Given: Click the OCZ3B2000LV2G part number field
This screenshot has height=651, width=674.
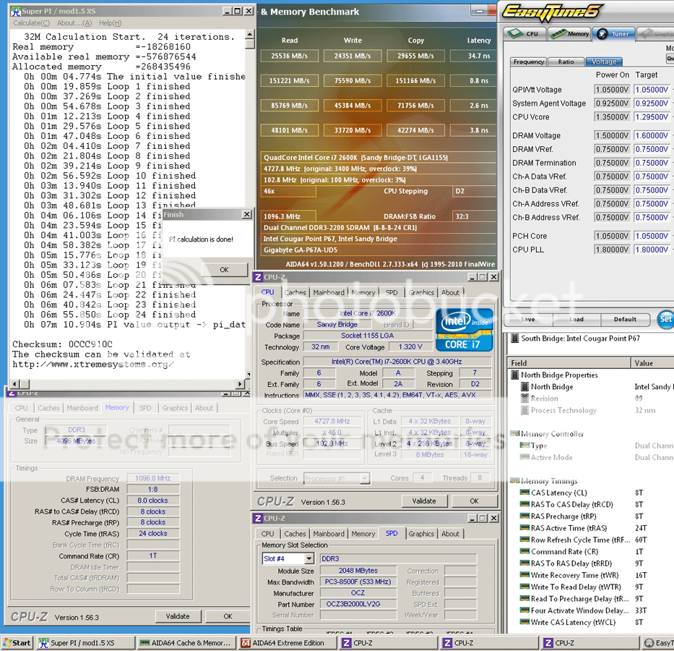Looking at the screenshot, I should pyautogui.click(x=358, y=604).
